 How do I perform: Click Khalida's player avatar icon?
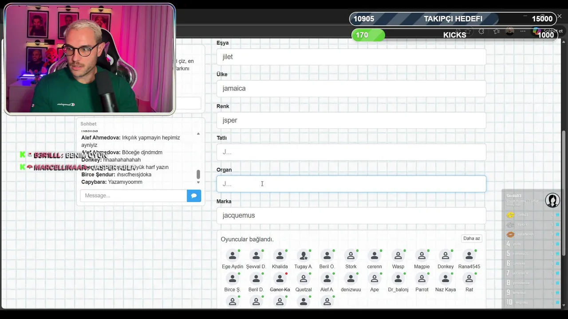(x=280, y=255)
